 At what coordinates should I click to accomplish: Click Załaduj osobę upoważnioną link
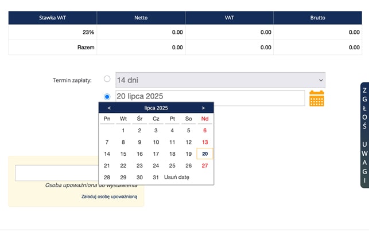(109, 196)
